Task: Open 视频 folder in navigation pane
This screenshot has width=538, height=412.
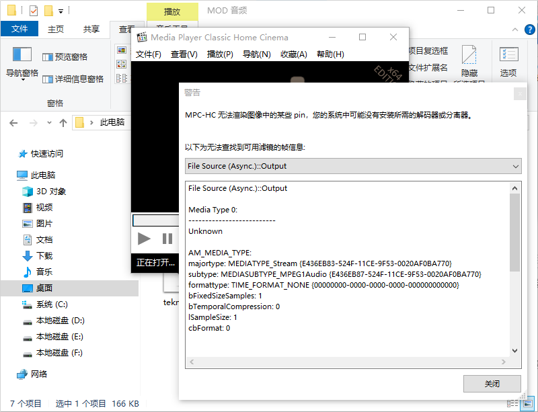Action: [38, 207]
